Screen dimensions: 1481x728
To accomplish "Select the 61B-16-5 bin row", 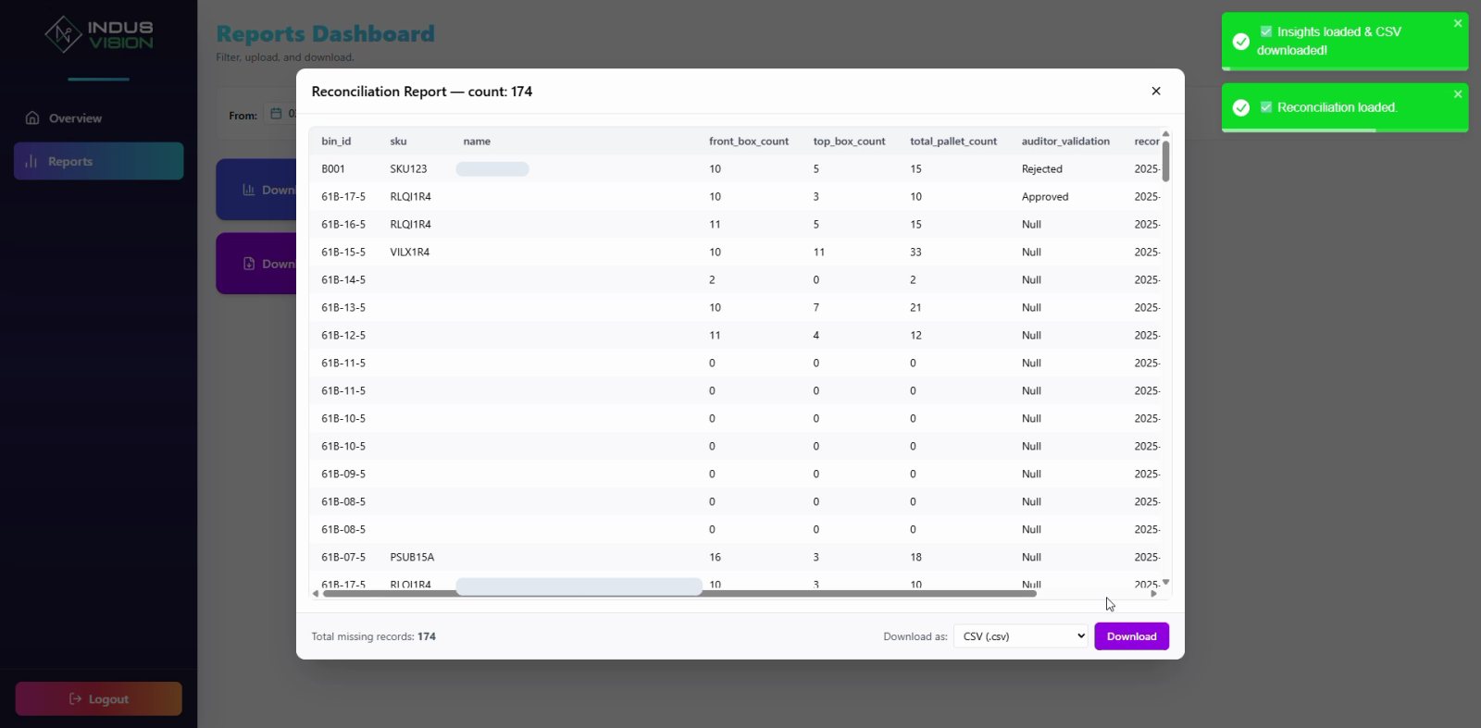I will point(735,224).
